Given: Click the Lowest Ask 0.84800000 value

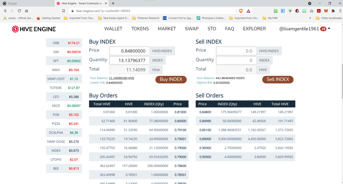Looking at the screenshot, I should (x=114, y=82).
